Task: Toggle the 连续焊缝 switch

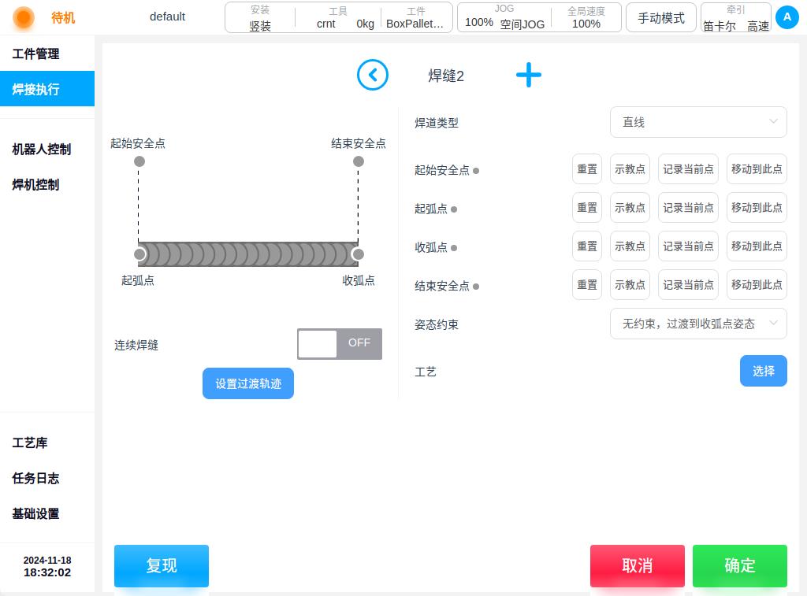Action: pyautogui.click(x=340, y=343)
